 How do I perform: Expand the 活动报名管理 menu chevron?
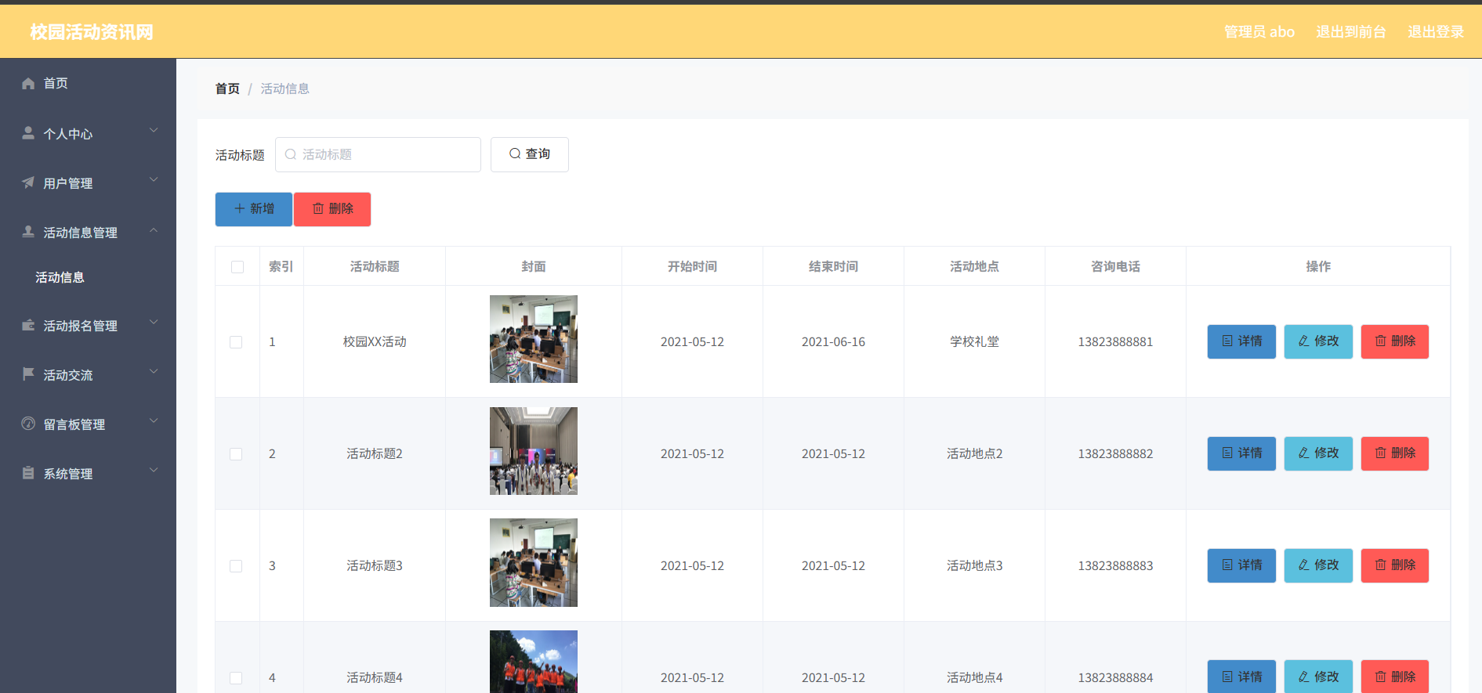coord(154,323)
